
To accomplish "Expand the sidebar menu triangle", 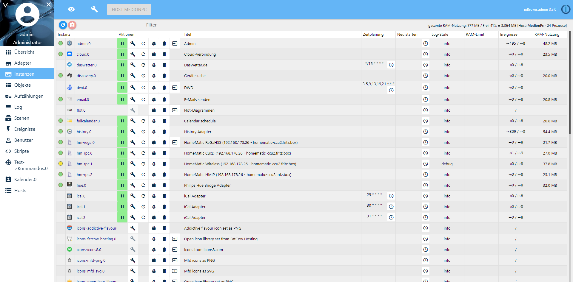I will coord(5,5).
